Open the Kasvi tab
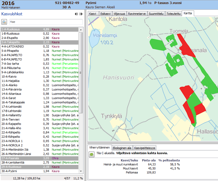 (93, 14)
